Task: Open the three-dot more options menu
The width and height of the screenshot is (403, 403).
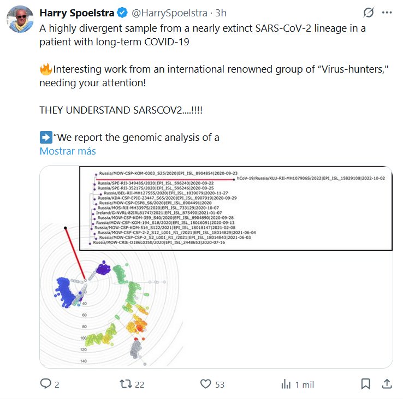Action: coord(387,13)
